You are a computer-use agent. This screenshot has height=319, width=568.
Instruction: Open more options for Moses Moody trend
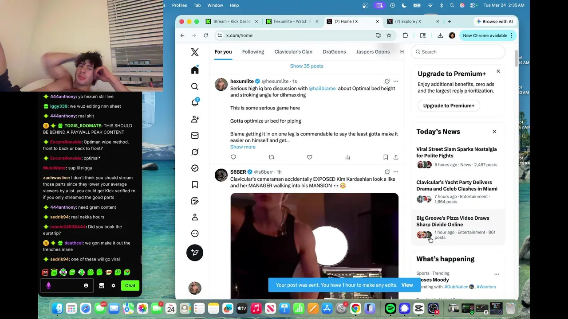[497, 274]
